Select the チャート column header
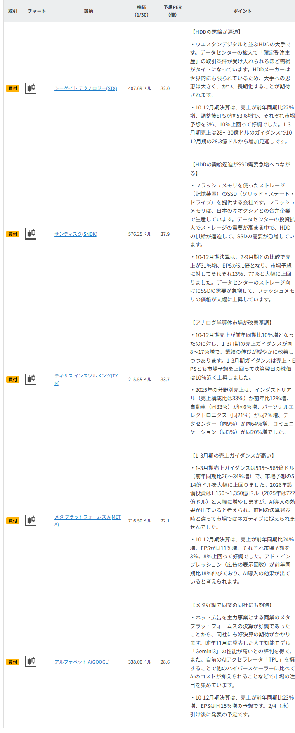The width and height of the screenshot is (295, 733). 37,11
